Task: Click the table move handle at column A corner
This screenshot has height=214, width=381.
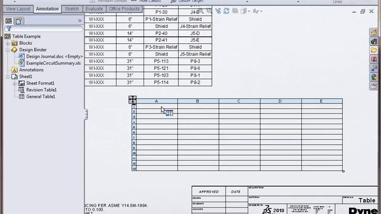Action: [132, 100]
